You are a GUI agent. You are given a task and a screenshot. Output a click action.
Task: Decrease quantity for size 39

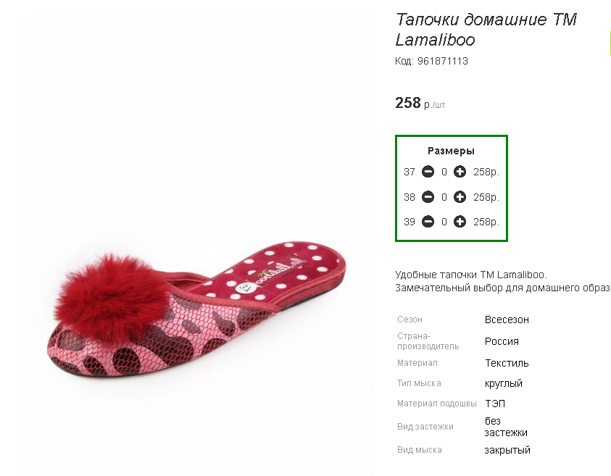click(428, 222)
